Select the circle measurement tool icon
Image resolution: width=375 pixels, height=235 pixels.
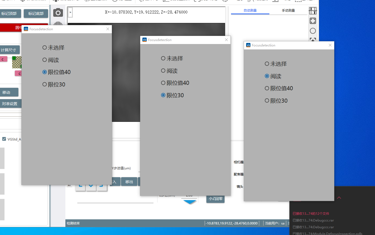click(x=313, y=31)
